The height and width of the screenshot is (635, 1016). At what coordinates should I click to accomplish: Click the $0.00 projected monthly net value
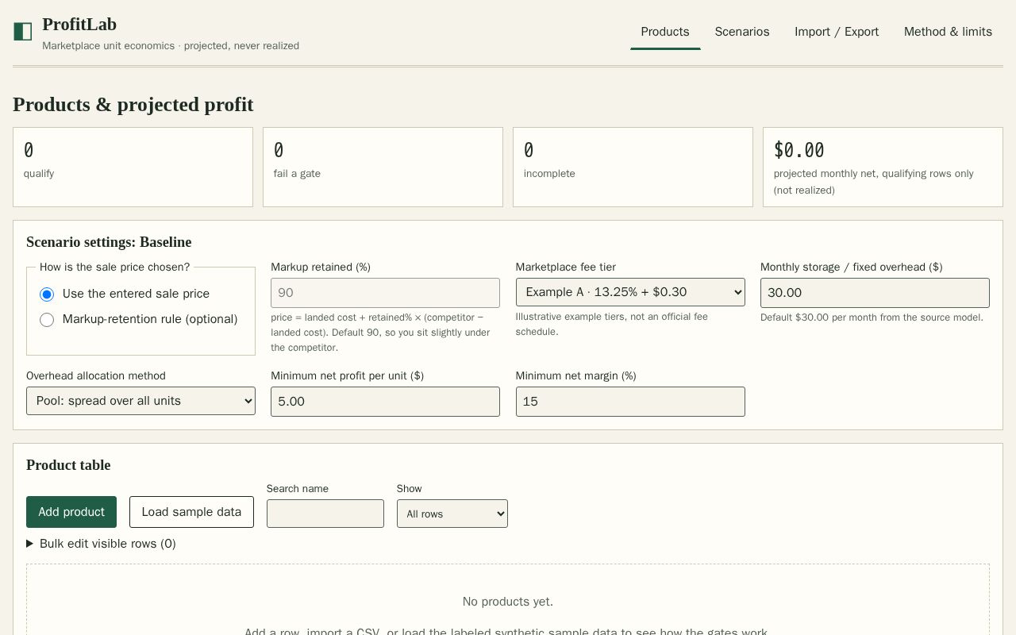tap(799, 150)
